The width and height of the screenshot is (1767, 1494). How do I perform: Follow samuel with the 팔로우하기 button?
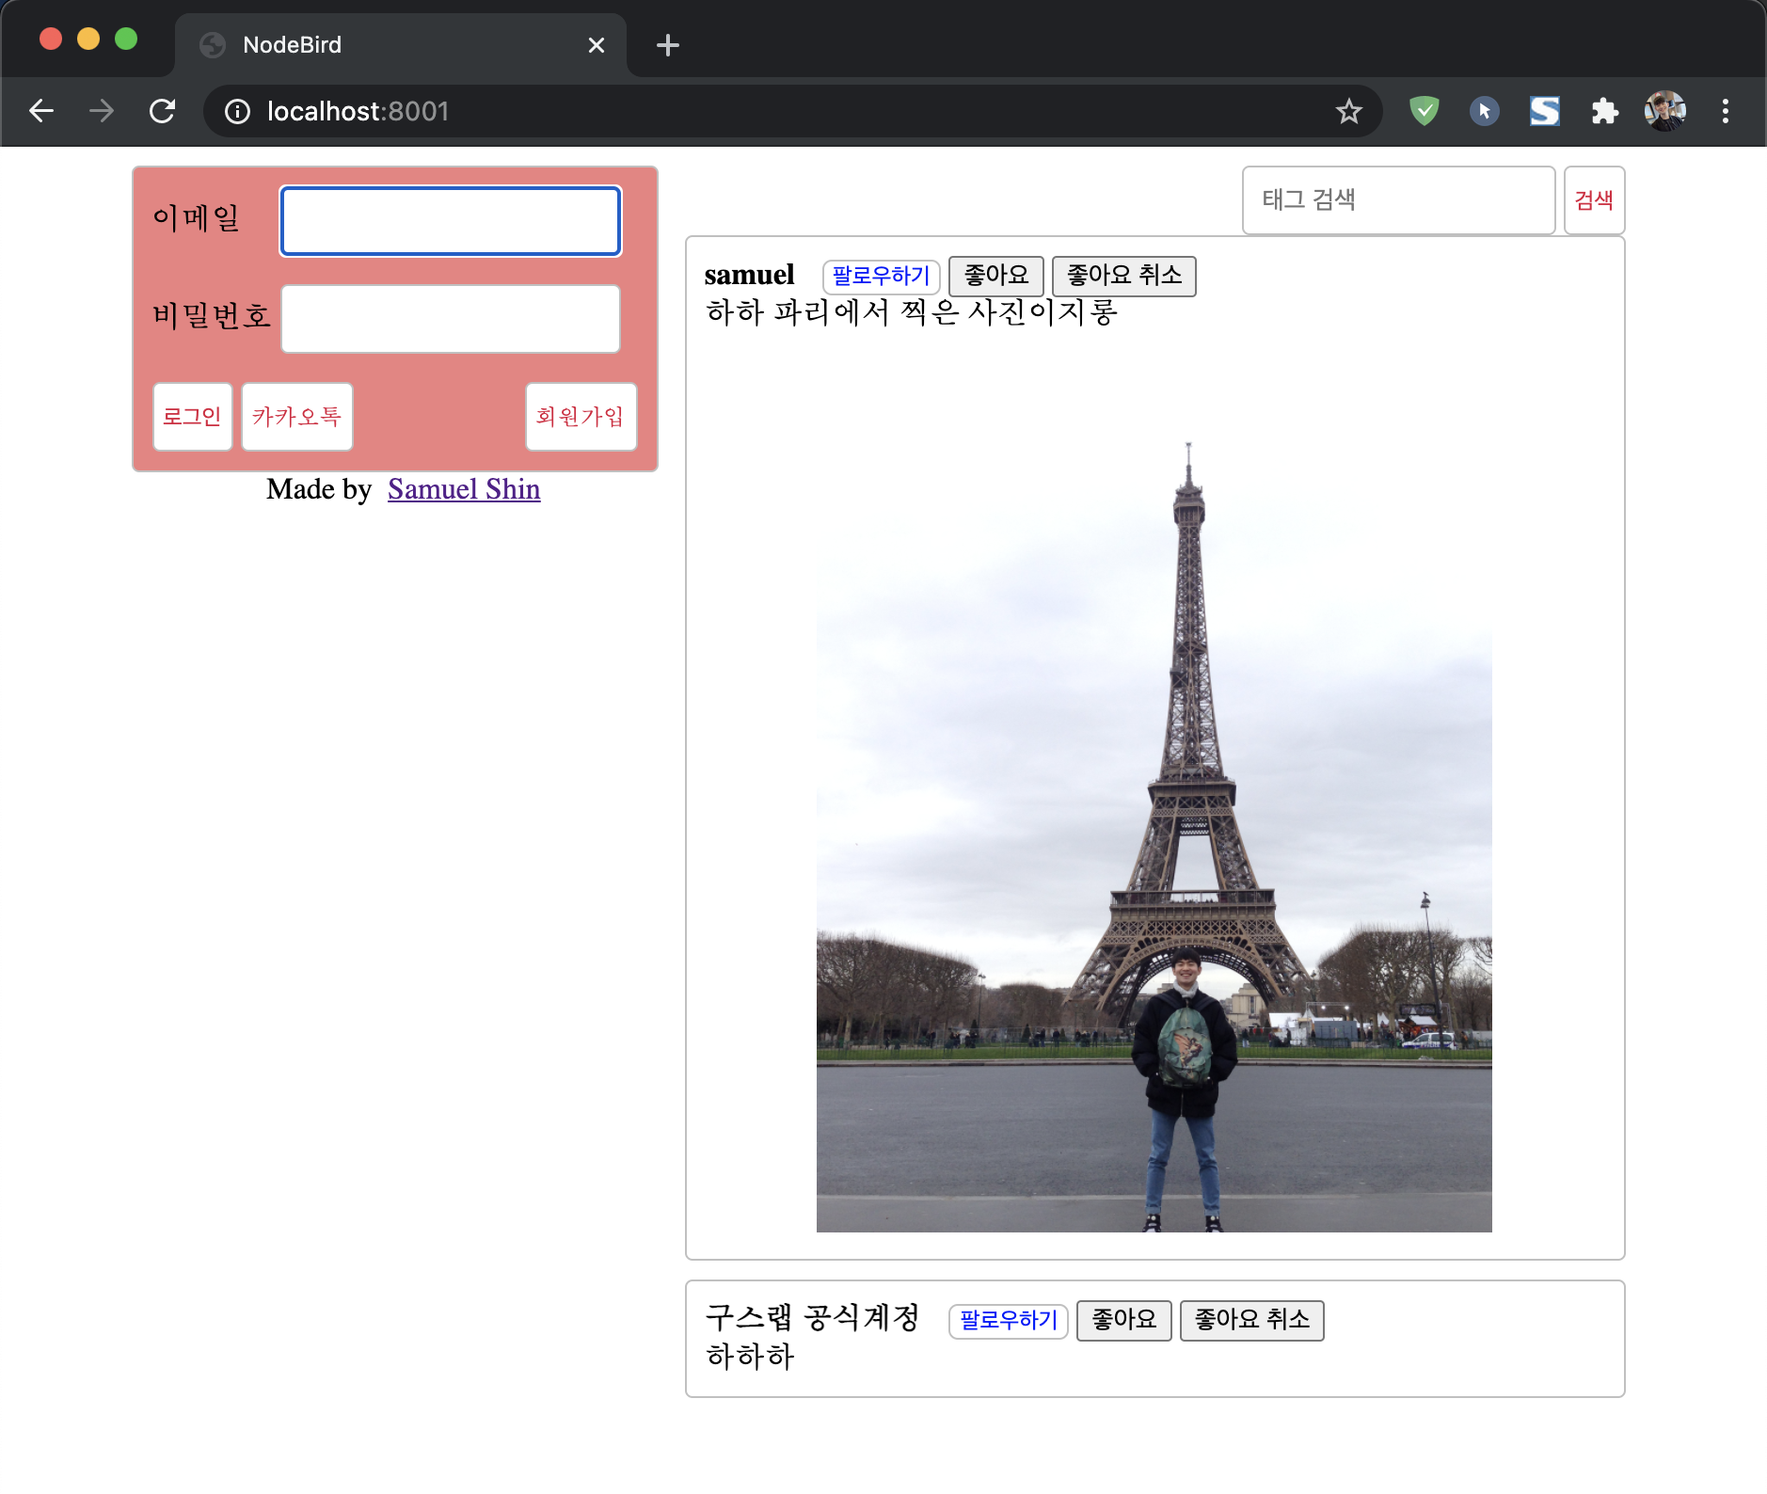(881, 276)
